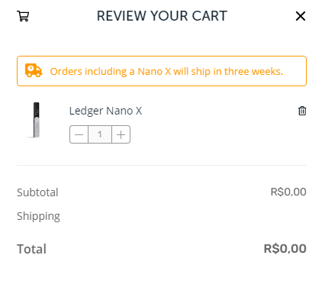325x281 pixels.
Task: Click the Ledger Nano X product name
Action: click(x=105, y=111)
